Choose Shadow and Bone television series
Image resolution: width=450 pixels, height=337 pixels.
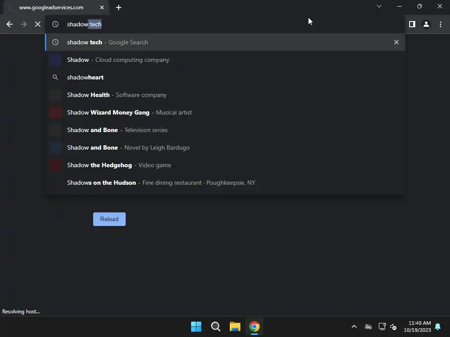click(x=225, y=130)
